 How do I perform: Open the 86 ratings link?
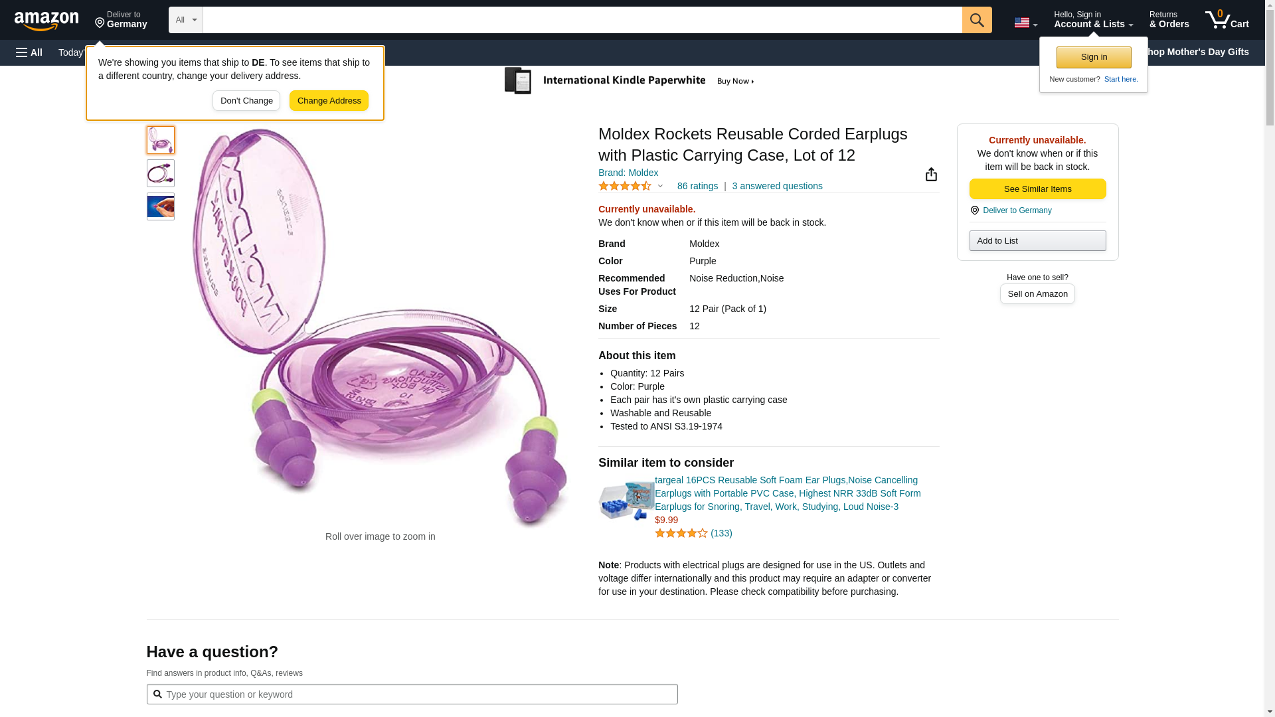[697, 187]
